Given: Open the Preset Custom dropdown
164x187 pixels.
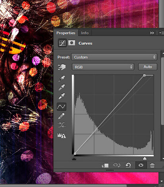Looking at the screenshot, I should (x=114, y=57).
